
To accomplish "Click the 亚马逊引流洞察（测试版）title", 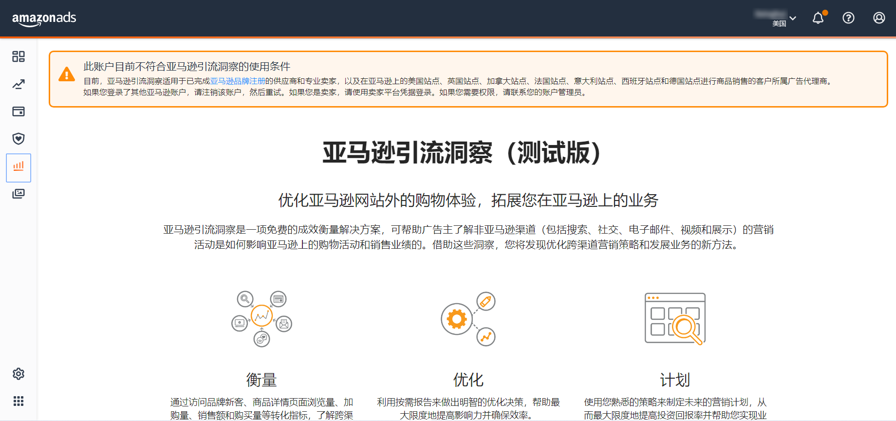I will [x=462, y=153].
